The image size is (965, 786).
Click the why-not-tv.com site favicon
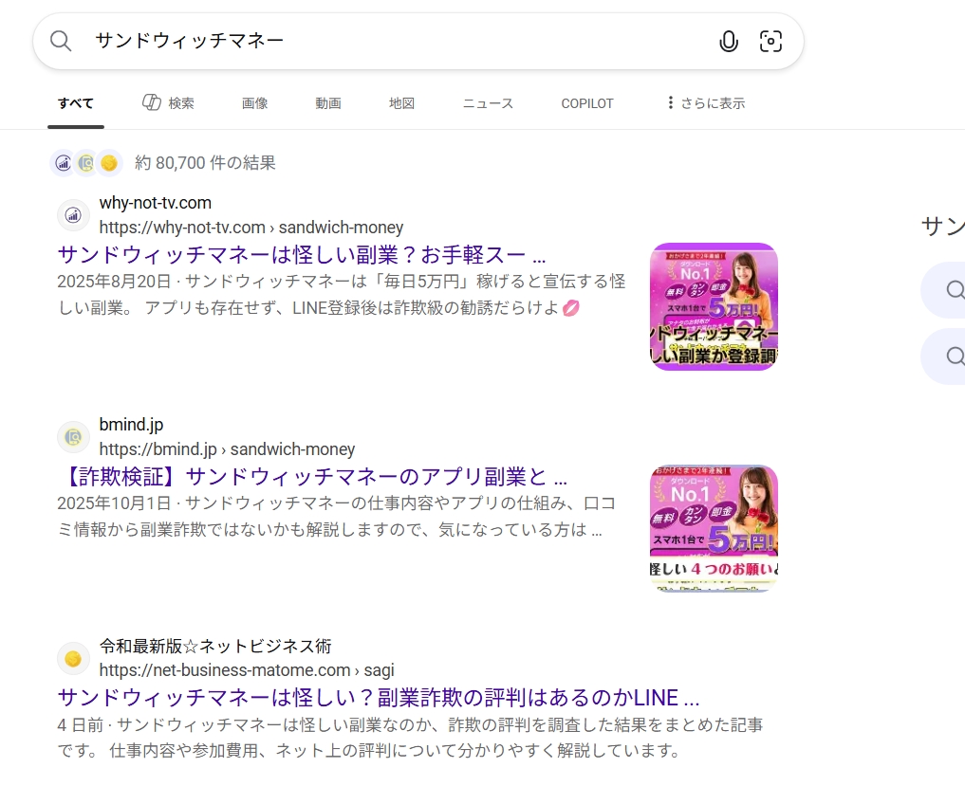tap(73, 215)
